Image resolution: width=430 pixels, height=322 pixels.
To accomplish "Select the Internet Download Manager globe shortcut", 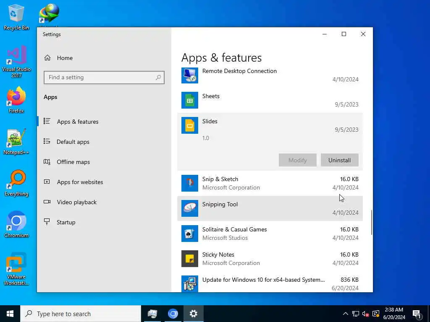I will (x=49, y=14).
